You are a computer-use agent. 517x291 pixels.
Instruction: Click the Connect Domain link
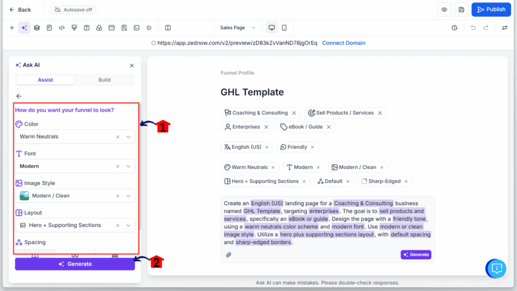(x=343, y=43)
